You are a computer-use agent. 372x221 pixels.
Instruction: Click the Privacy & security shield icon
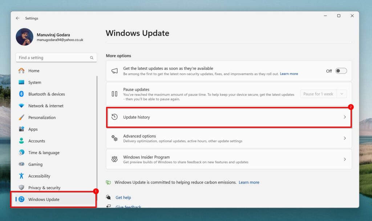(x=21, y=188)
